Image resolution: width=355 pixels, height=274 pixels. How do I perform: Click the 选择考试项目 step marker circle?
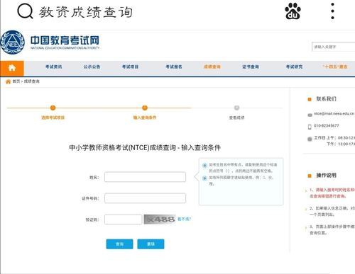[x=53, y=108]
